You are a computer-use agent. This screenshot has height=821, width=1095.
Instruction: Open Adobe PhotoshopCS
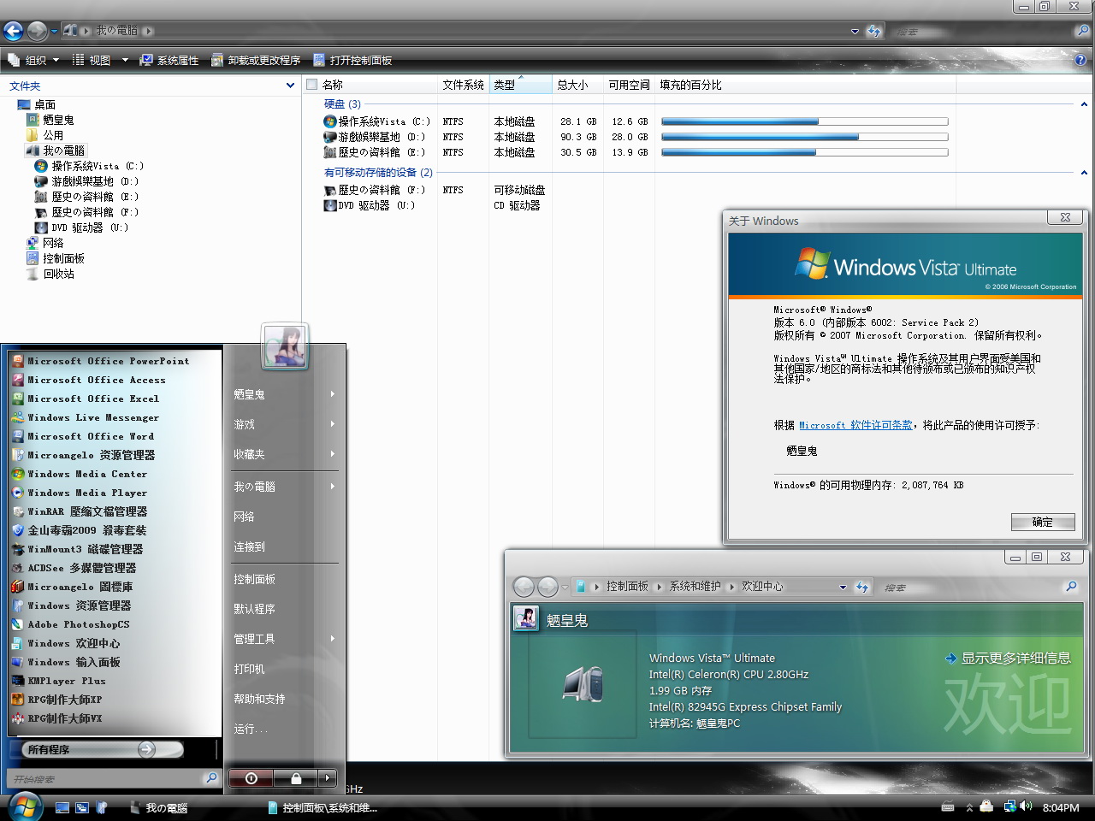71,624
